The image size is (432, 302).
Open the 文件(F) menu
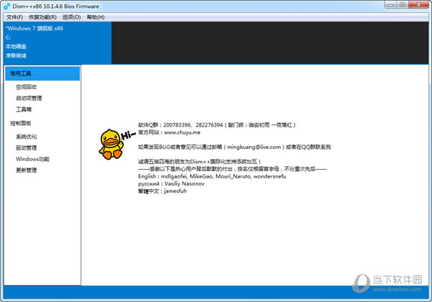click(x=14, y=17)
